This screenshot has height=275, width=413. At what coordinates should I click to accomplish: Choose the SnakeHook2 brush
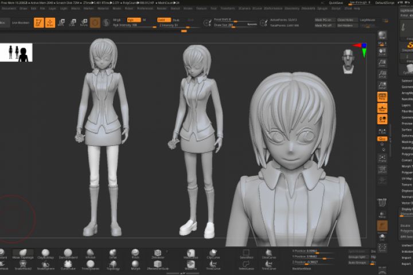[x=23, y=265]
